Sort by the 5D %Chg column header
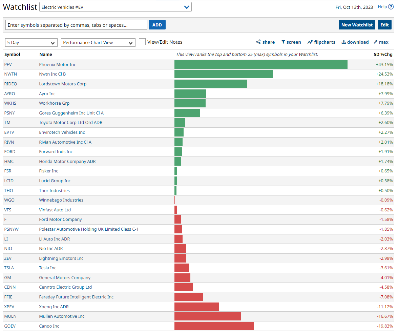 pos(383,54)
